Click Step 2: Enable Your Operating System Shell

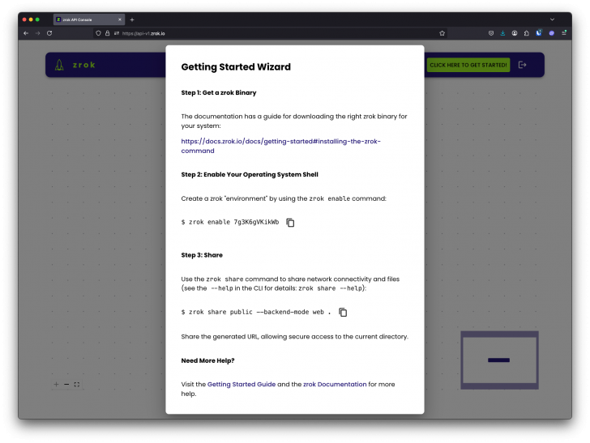pyautogui.click(x=250, y=174)
